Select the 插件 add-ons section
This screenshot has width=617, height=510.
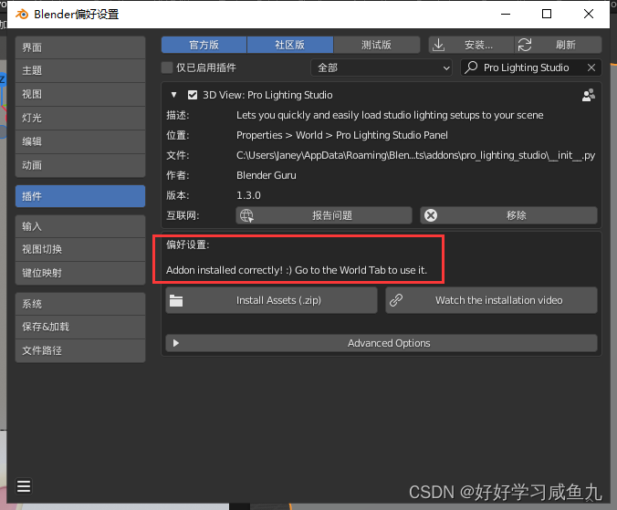80,196
